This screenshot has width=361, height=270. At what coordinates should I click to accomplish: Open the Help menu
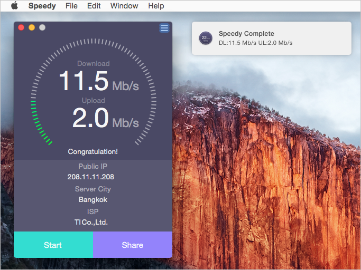coord(156,6)
